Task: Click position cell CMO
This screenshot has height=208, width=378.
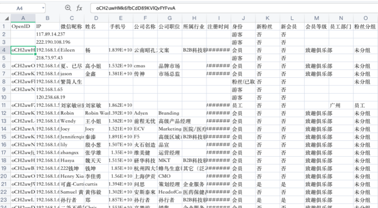Action: pos(170,176)
